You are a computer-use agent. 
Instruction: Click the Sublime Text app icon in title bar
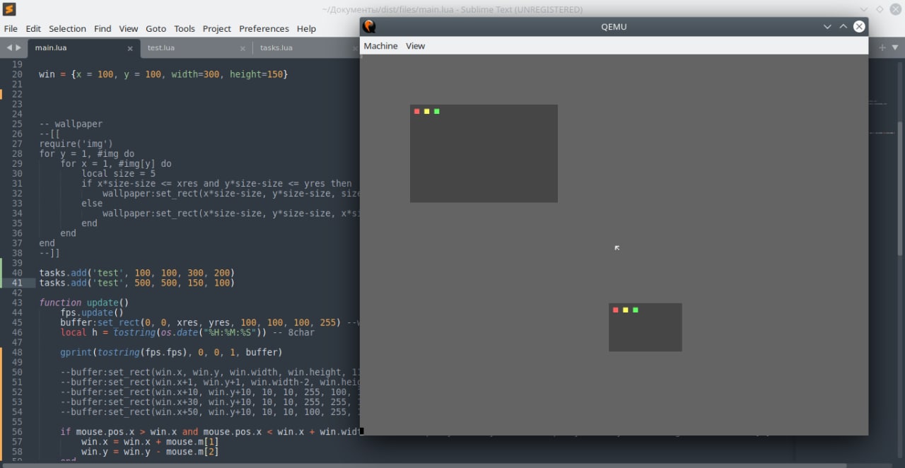point(10,10)
